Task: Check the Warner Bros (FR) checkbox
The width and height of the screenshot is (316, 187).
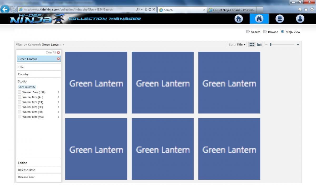Action: (19, 112)
